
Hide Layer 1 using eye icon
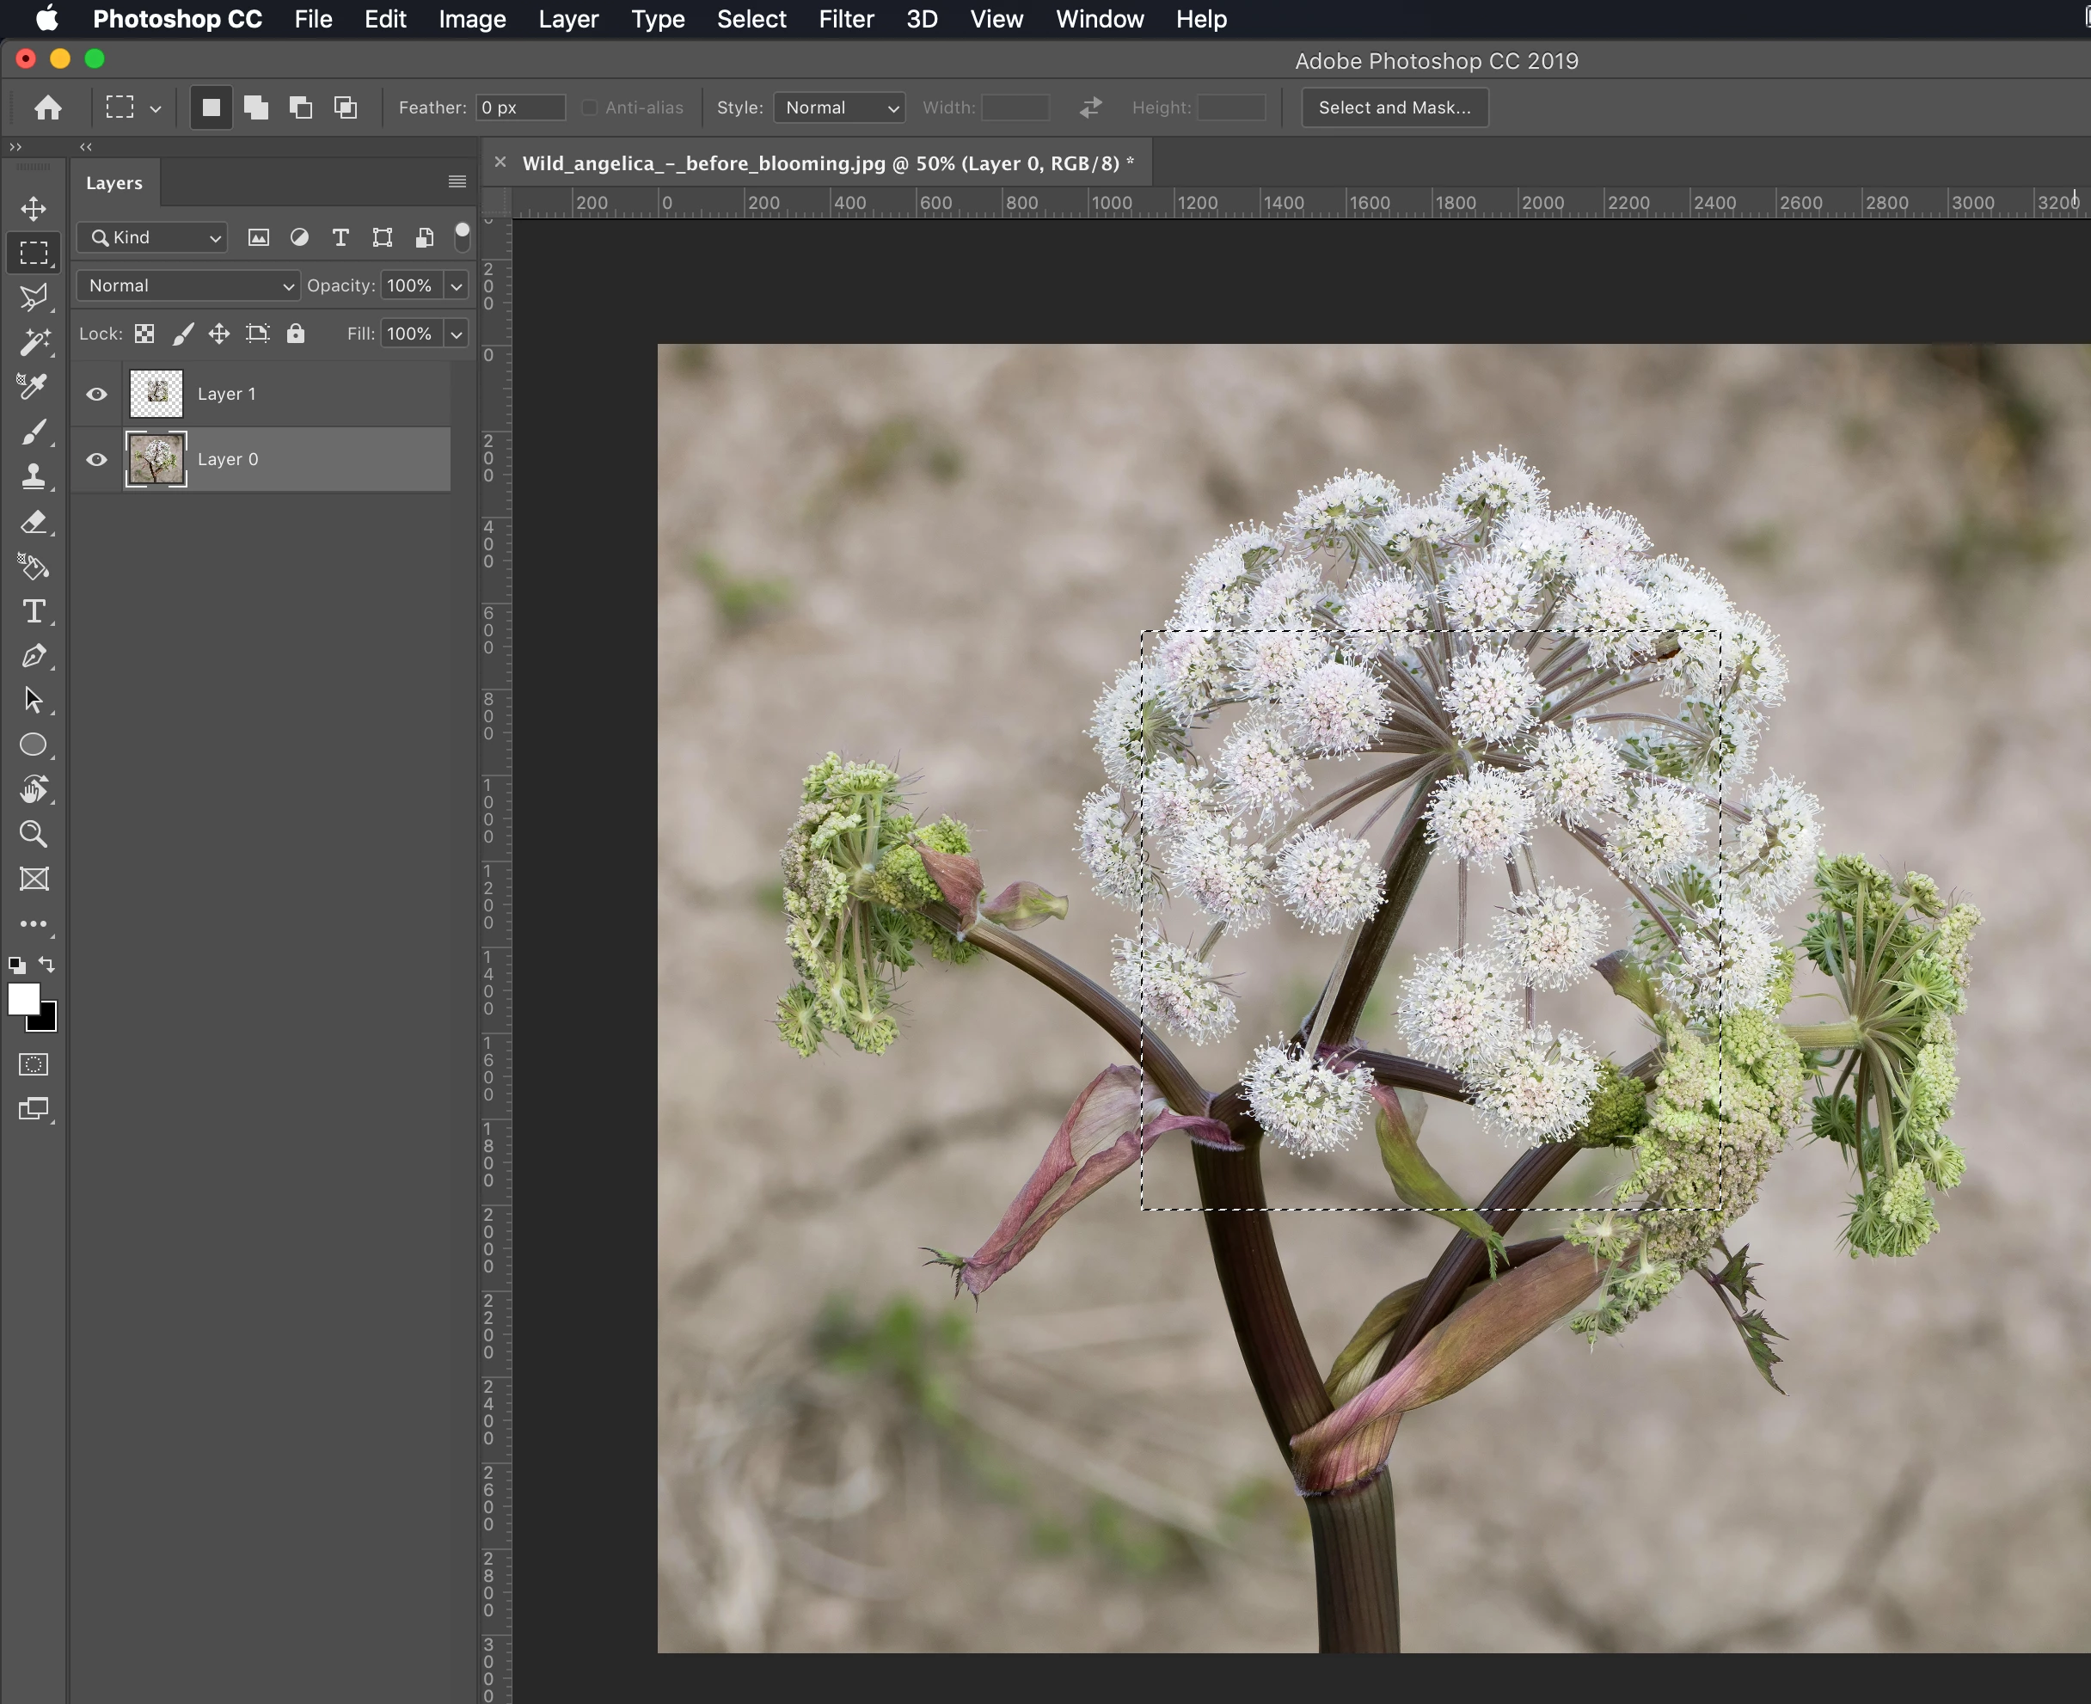click(x=96, y=394)
